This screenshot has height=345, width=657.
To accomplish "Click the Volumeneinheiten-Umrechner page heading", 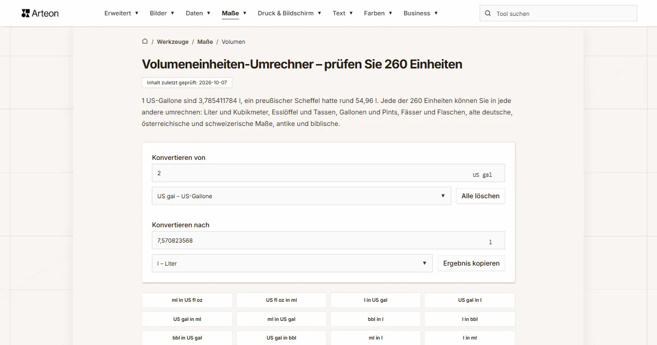I will (302, 64).
